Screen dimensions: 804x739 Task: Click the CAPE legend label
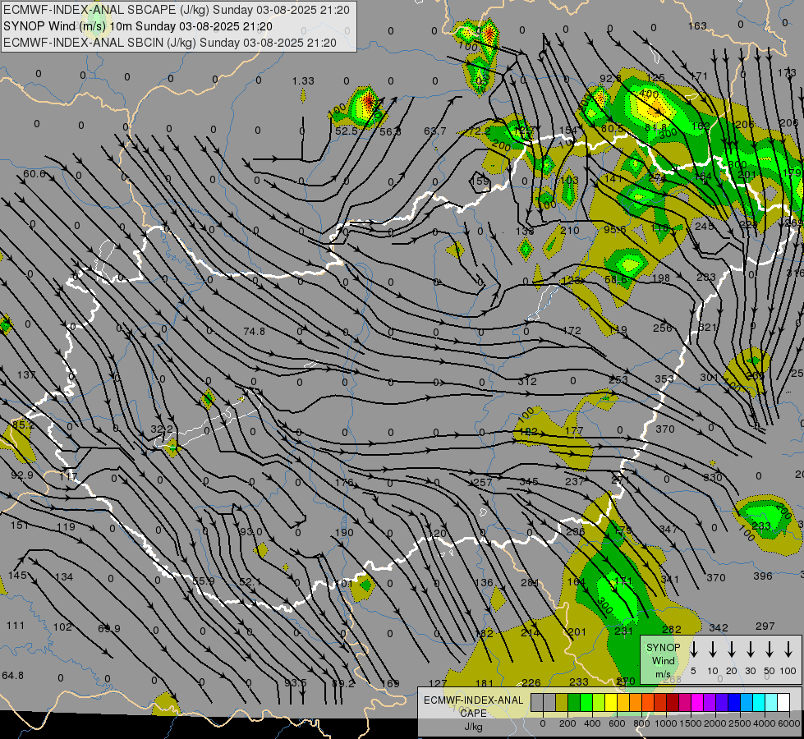point(473,714)
